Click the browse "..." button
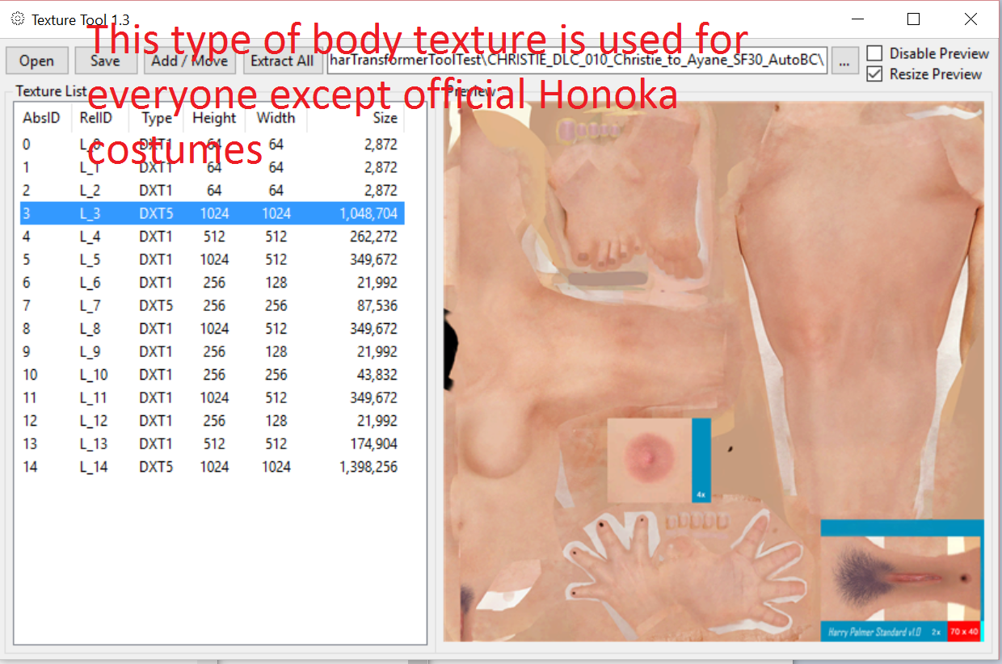The width and height of the screenshot is (1002, 664). [x=844, y=61]
